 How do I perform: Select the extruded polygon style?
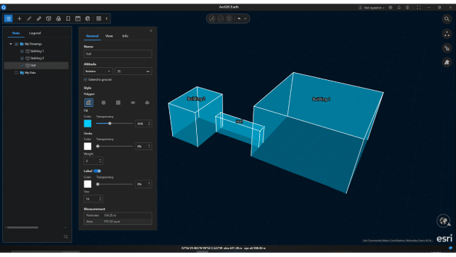89,103
